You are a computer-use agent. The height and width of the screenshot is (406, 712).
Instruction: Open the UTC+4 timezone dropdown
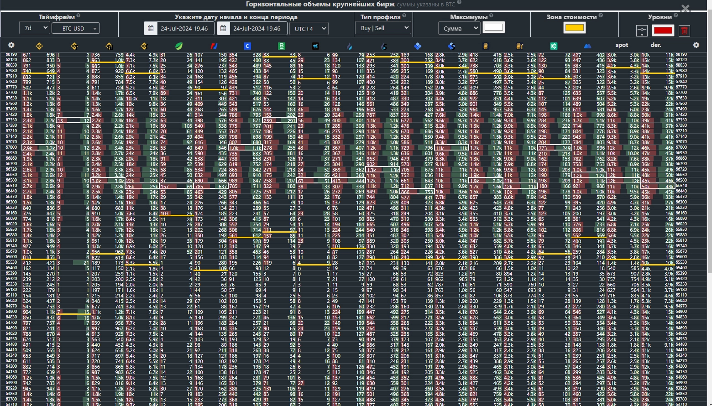(309, 28)
